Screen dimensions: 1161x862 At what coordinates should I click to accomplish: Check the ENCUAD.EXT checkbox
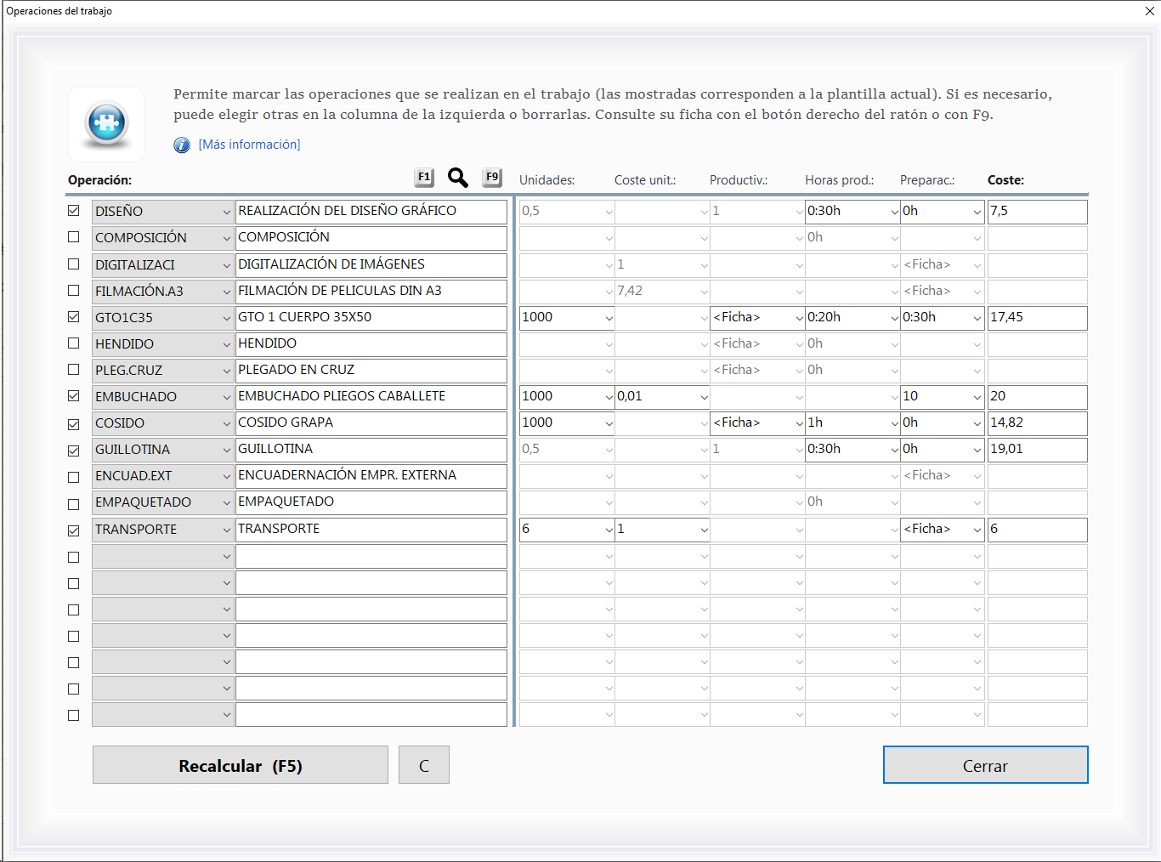point(74,477)
